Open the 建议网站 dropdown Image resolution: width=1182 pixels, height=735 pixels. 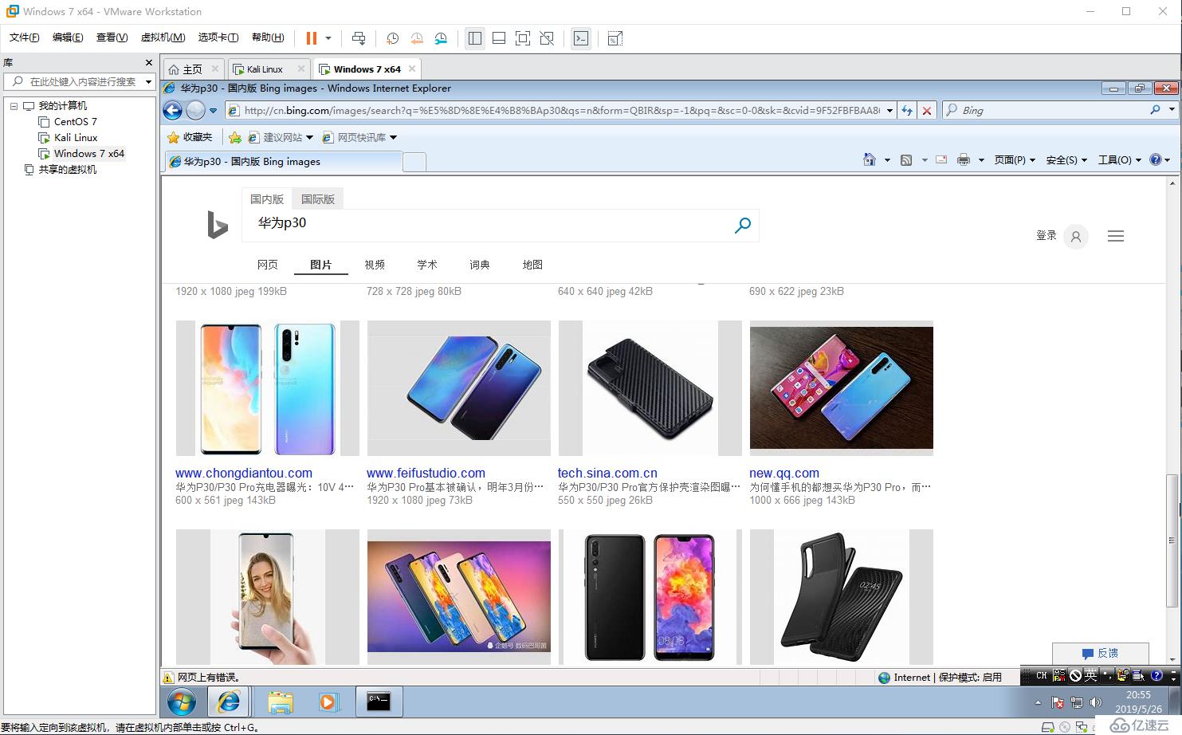point(281,137)
